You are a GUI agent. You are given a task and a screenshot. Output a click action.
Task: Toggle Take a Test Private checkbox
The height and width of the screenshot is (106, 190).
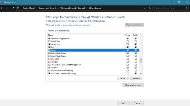click(127, 59)
